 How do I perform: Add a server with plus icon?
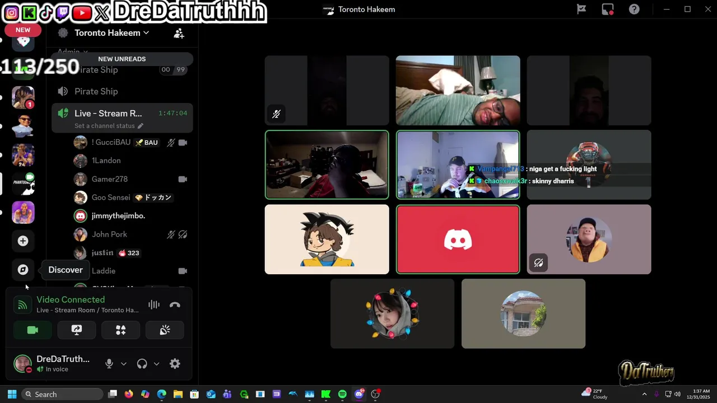pyautogui.click(x=23, y=241)
